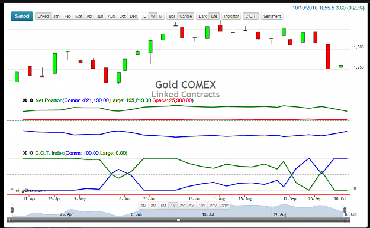Choose the Mar contract month

tap(79, 17)
